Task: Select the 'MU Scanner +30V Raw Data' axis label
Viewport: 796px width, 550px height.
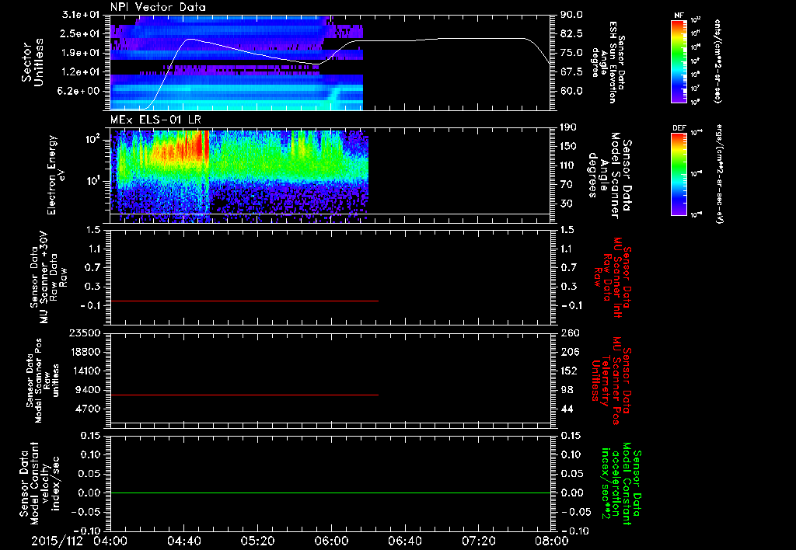Action: coord(48,277)
